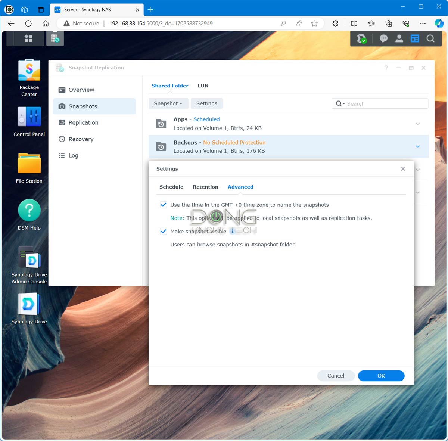Open Synology Drive Admin Console
Image resolution: width=448 pixels, height=441 pixels.
click(29, 258)
